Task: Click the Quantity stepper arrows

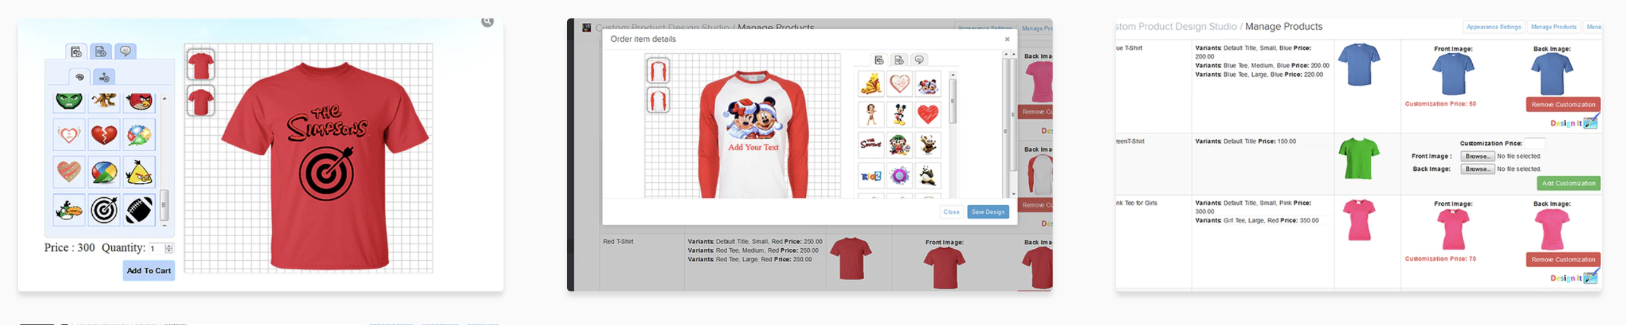Action: click(x=169, y=248)
